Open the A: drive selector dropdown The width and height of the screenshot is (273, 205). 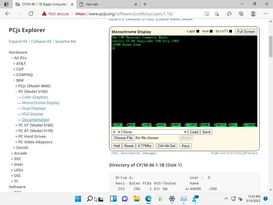(116, 132)
